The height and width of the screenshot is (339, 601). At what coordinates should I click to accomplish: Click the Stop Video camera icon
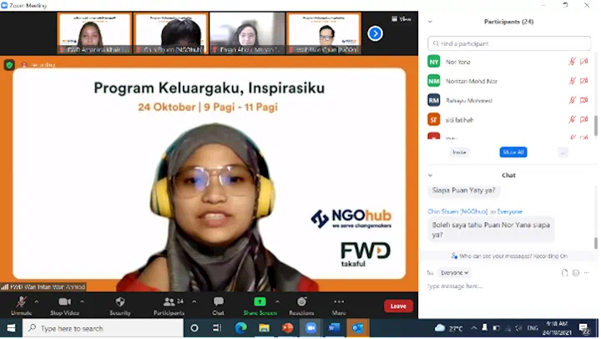coord(64,302)
